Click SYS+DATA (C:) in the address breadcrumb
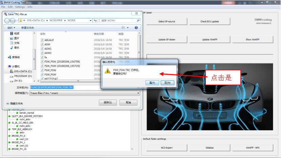The width and height of the screenshot is (281, 158). click(36, 20)
